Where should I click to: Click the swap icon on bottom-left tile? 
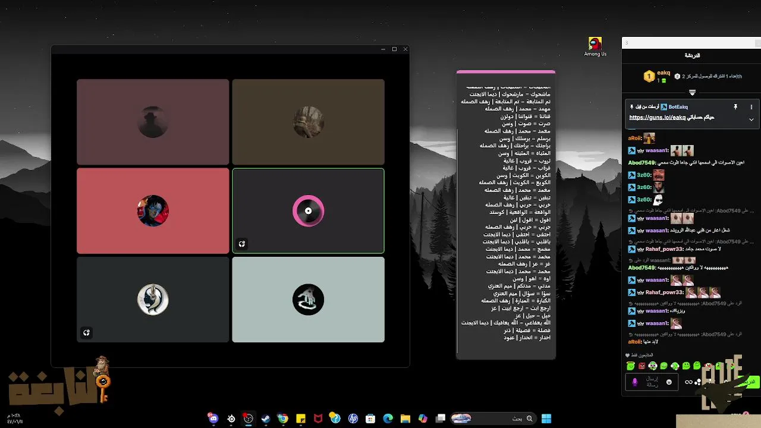(x=86, y=333)
